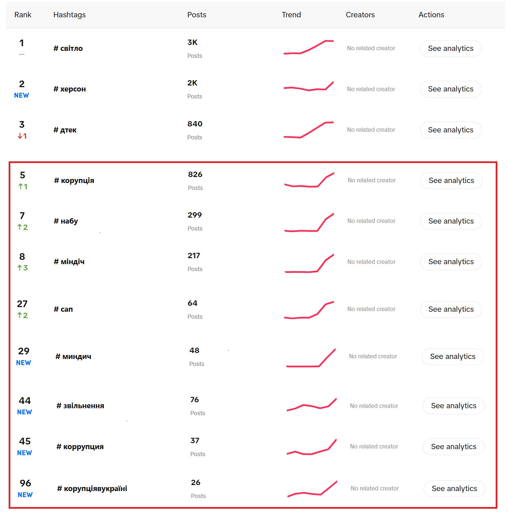Viewport: 508px width, 520px height.
Task: Click the #миндич hashtag
Action: click(73, 357)
